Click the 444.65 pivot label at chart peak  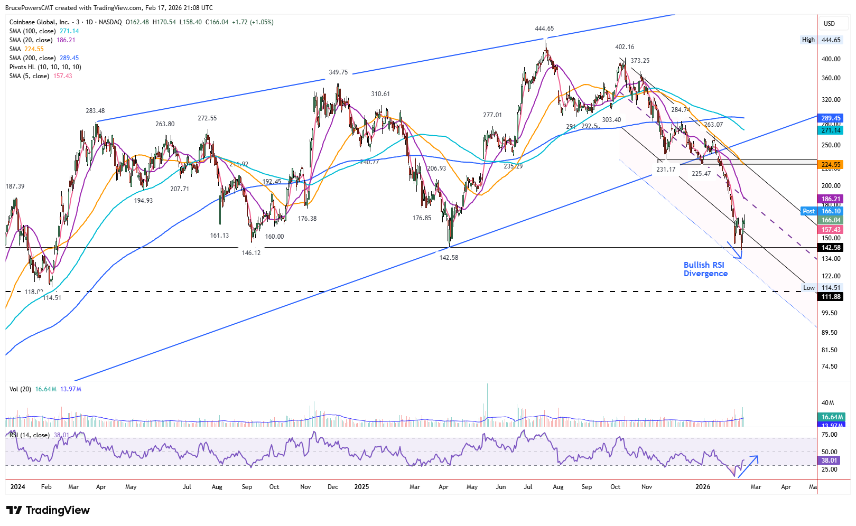[544, 29]
